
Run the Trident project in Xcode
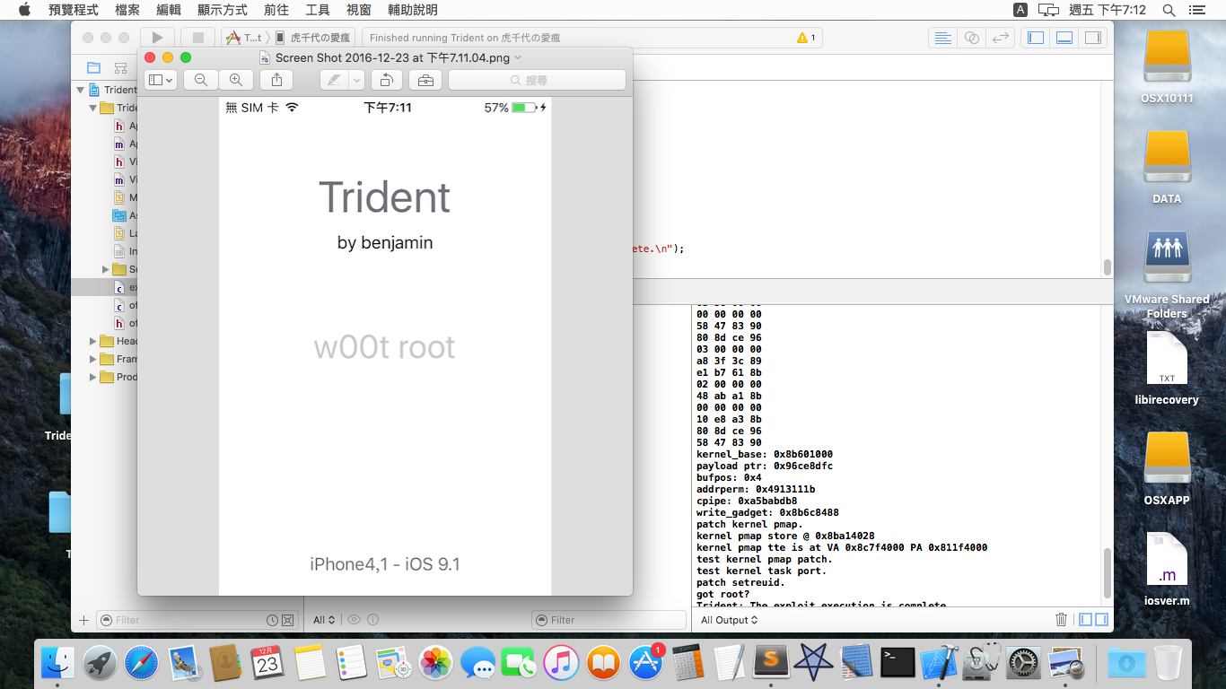pyautogui.click(x=157, y=38)
